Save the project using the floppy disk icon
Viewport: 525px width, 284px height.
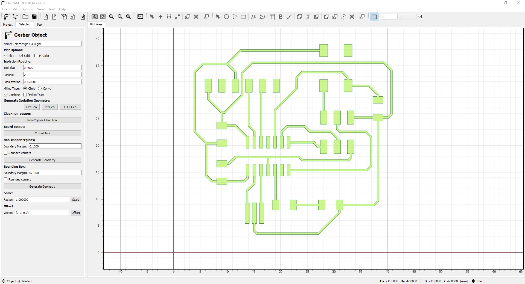click(x=34, y=17)
